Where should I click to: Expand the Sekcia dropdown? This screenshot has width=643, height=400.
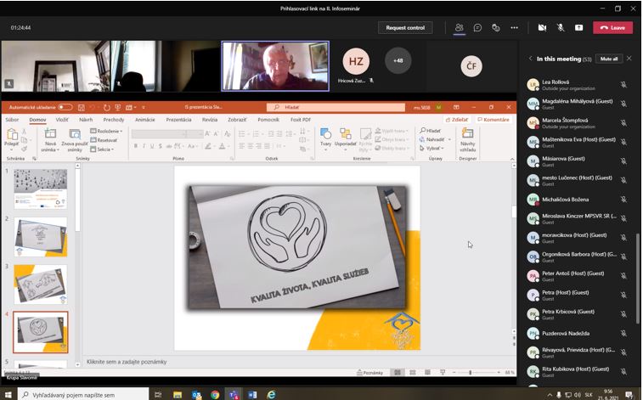[x=102, y=149]
